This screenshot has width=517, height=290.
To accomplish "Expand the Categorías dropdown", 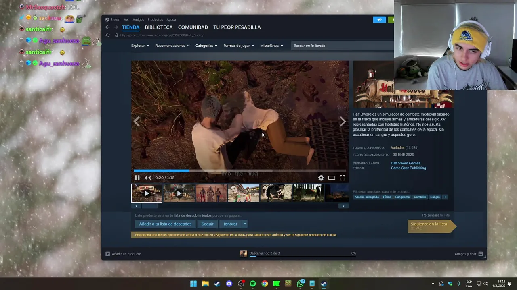I will tap(206, 46).
